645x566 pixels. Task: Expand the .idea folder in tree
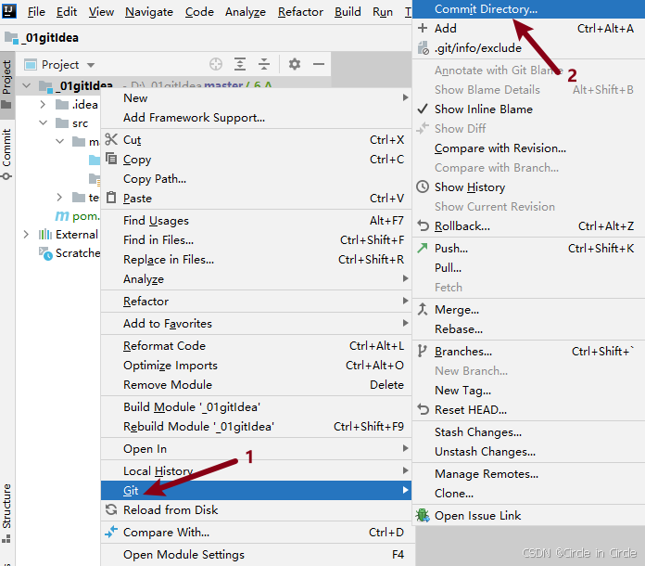(x=44, y=105)
